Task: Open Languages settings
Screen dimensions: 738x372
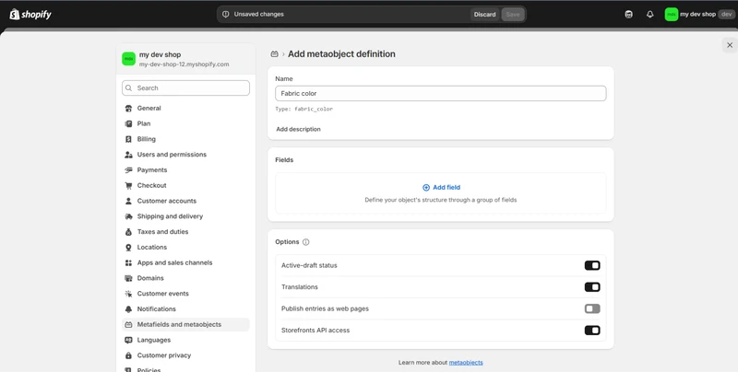Action: (x=185, y=340)
